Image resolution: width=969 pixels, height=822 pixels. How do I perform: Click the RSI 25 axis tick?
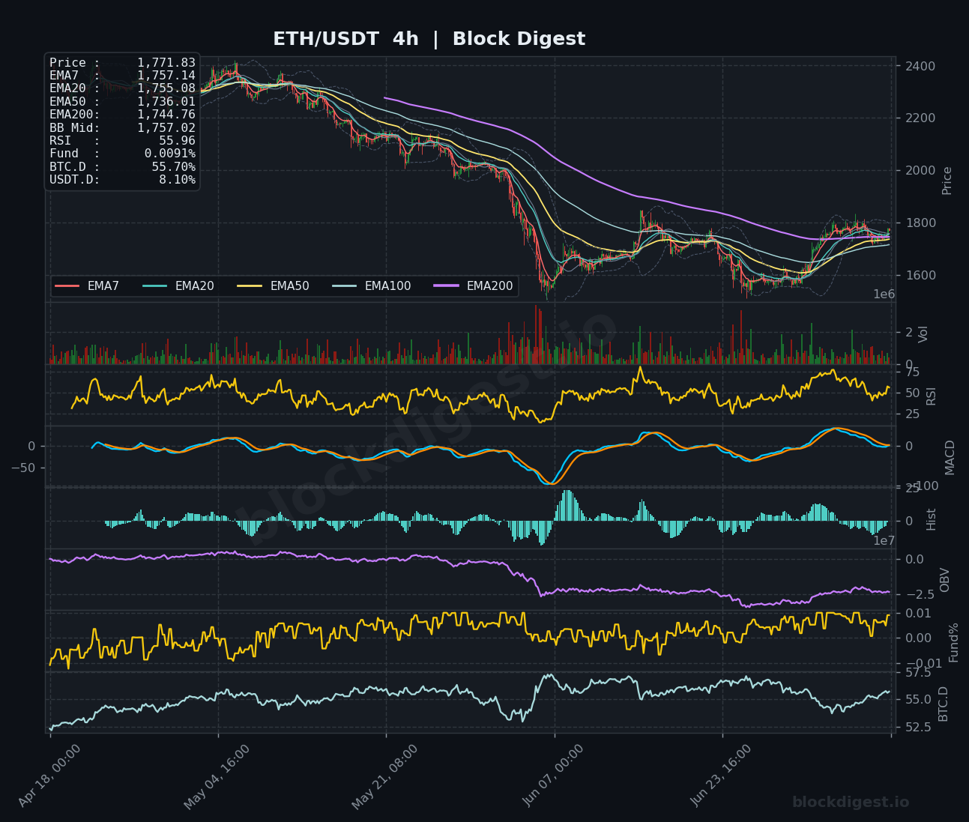(x=912, y=414)
